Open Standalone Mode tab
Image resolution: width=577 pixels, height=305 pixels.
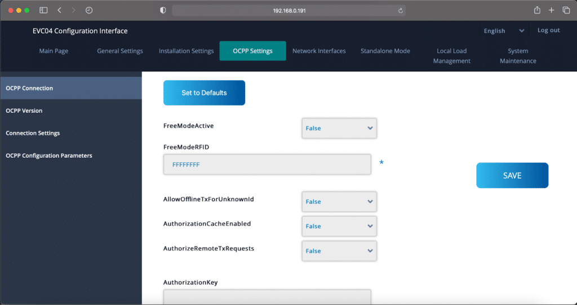click(385, 51)
